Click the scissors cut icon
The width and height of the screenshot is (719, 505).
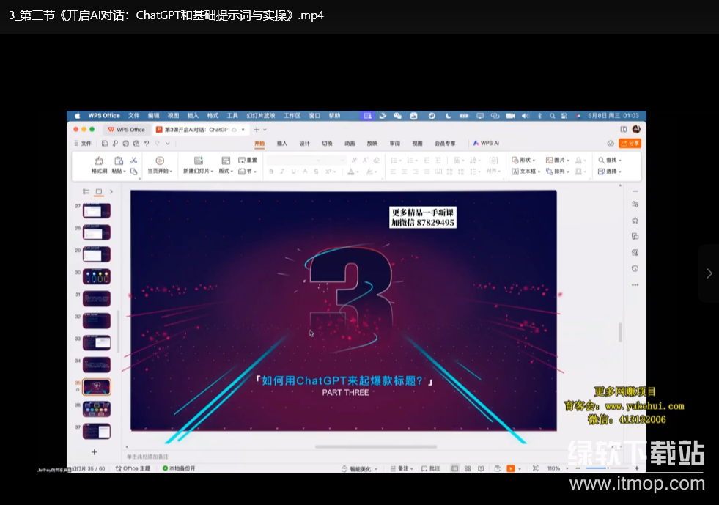pyautogui.click(x=134, y=160)
